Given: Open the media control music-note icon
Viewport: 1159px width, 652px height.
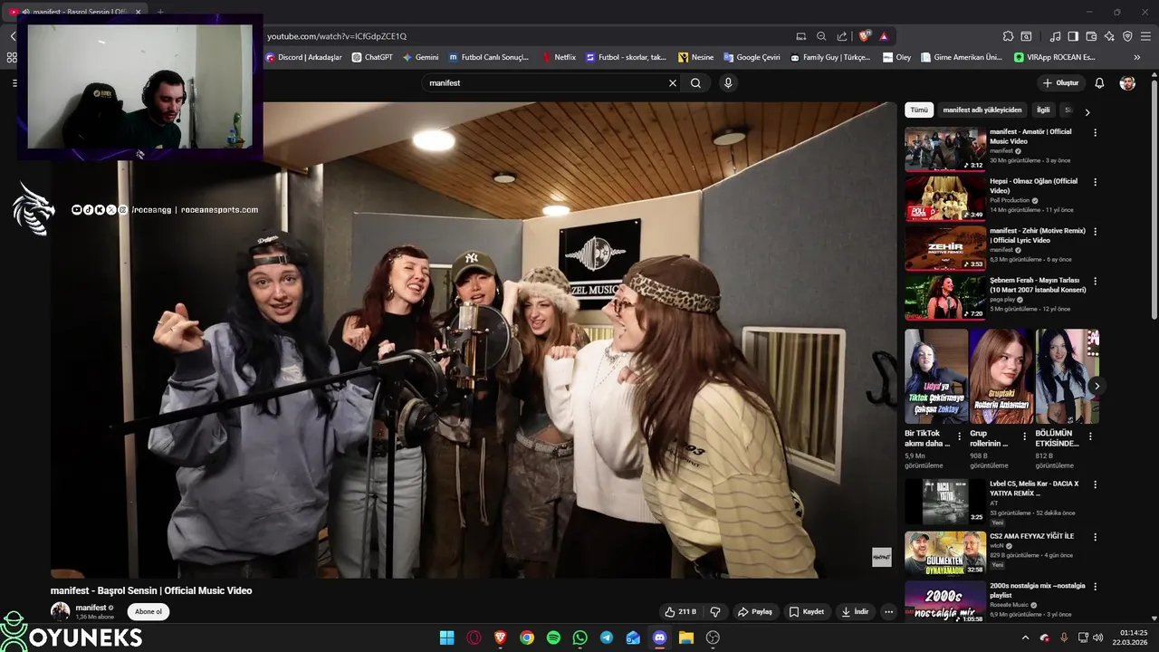Looking at the screenshot, I should click(1055, 36).
